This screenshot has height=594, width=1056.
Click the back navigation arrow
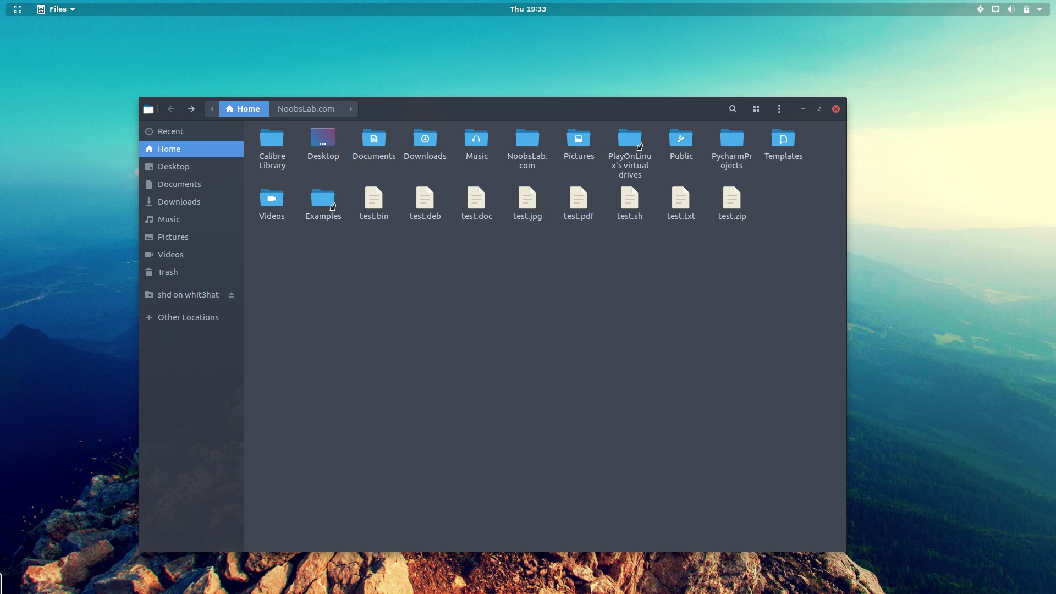tap(171, 109)
